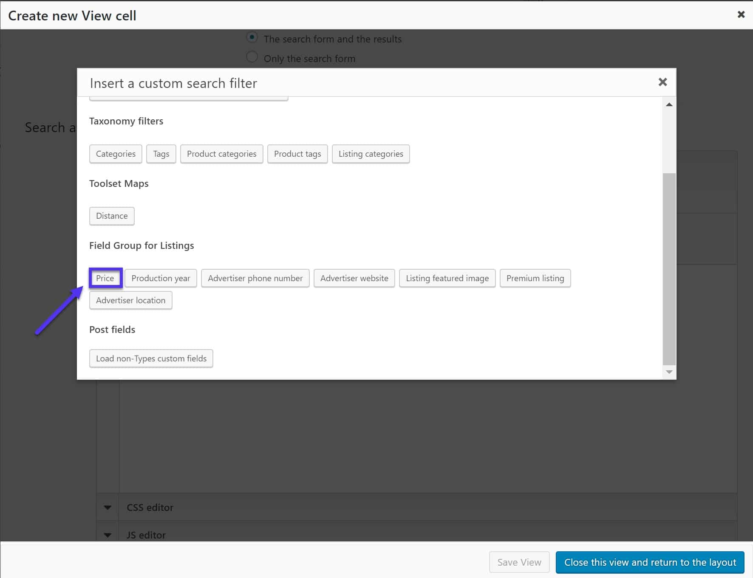
Task: Add the Distance filter under Toolset Maps
Action: click(112, 216)
